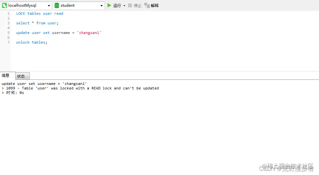Click the red 'zhangsan1' string in editor
Screen dimensions: 319x175
coord(89,33)
